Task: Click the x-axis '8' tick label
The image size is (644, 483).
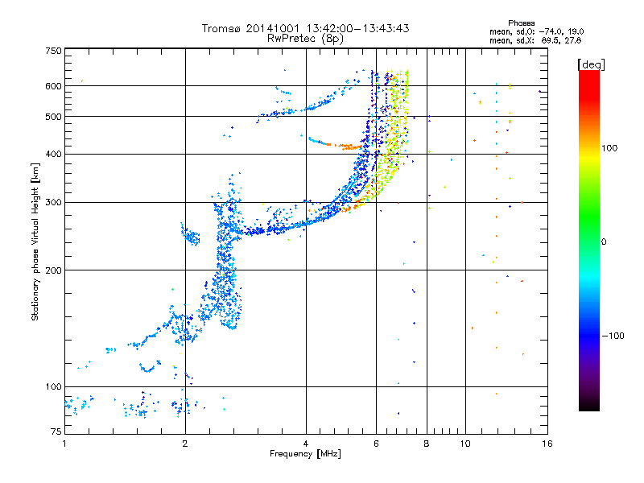Action: point(427,444)
